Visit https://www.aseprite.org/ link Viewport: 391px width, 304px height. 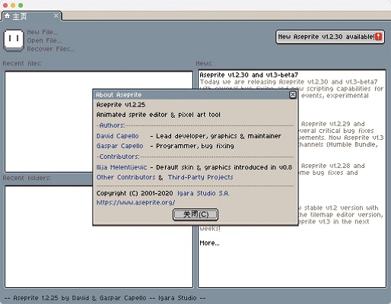click(135, 202)
